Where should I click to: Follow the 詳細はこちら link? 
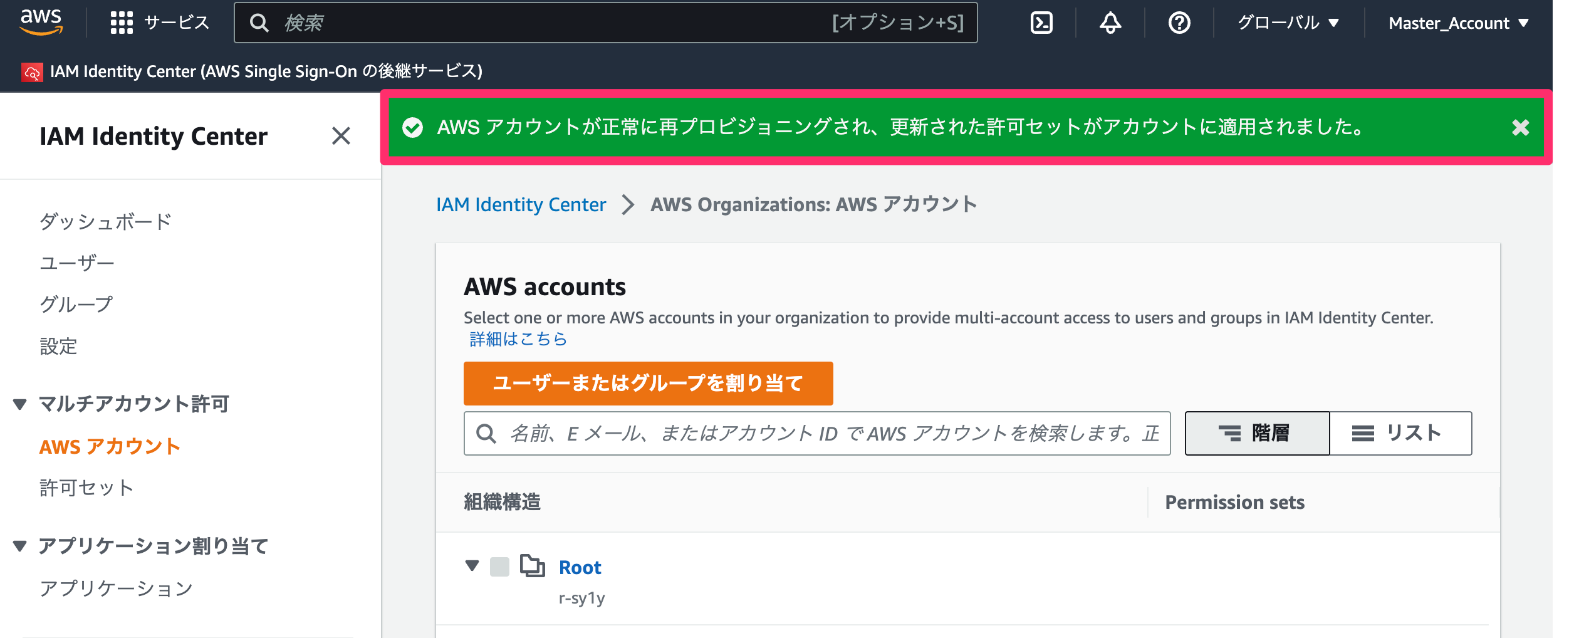(518, 339)
